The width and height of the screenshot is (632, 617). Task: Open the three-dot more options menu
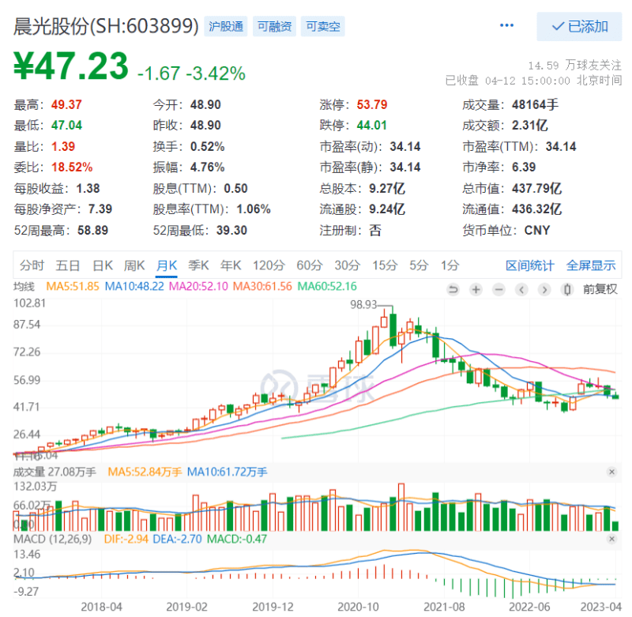pos(507,25)
